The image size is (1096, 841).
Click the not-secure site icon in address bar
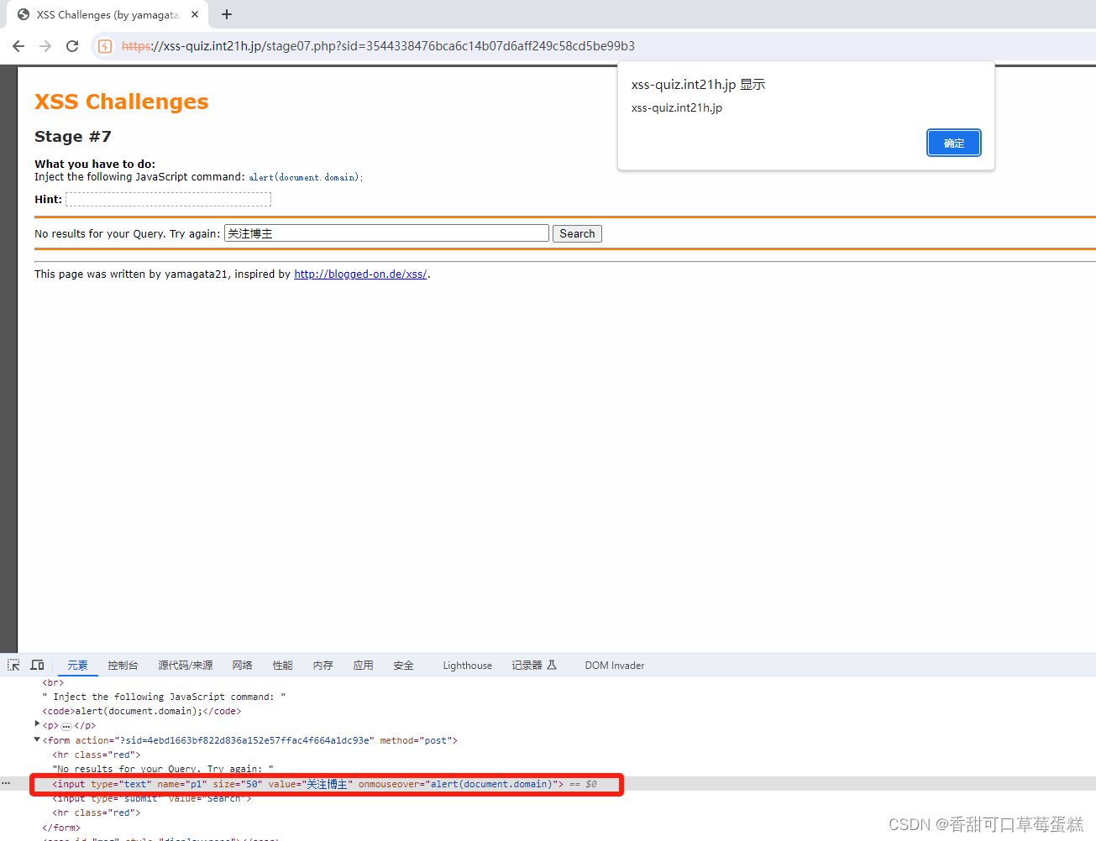pyautogui.click(x=104, y=46)
